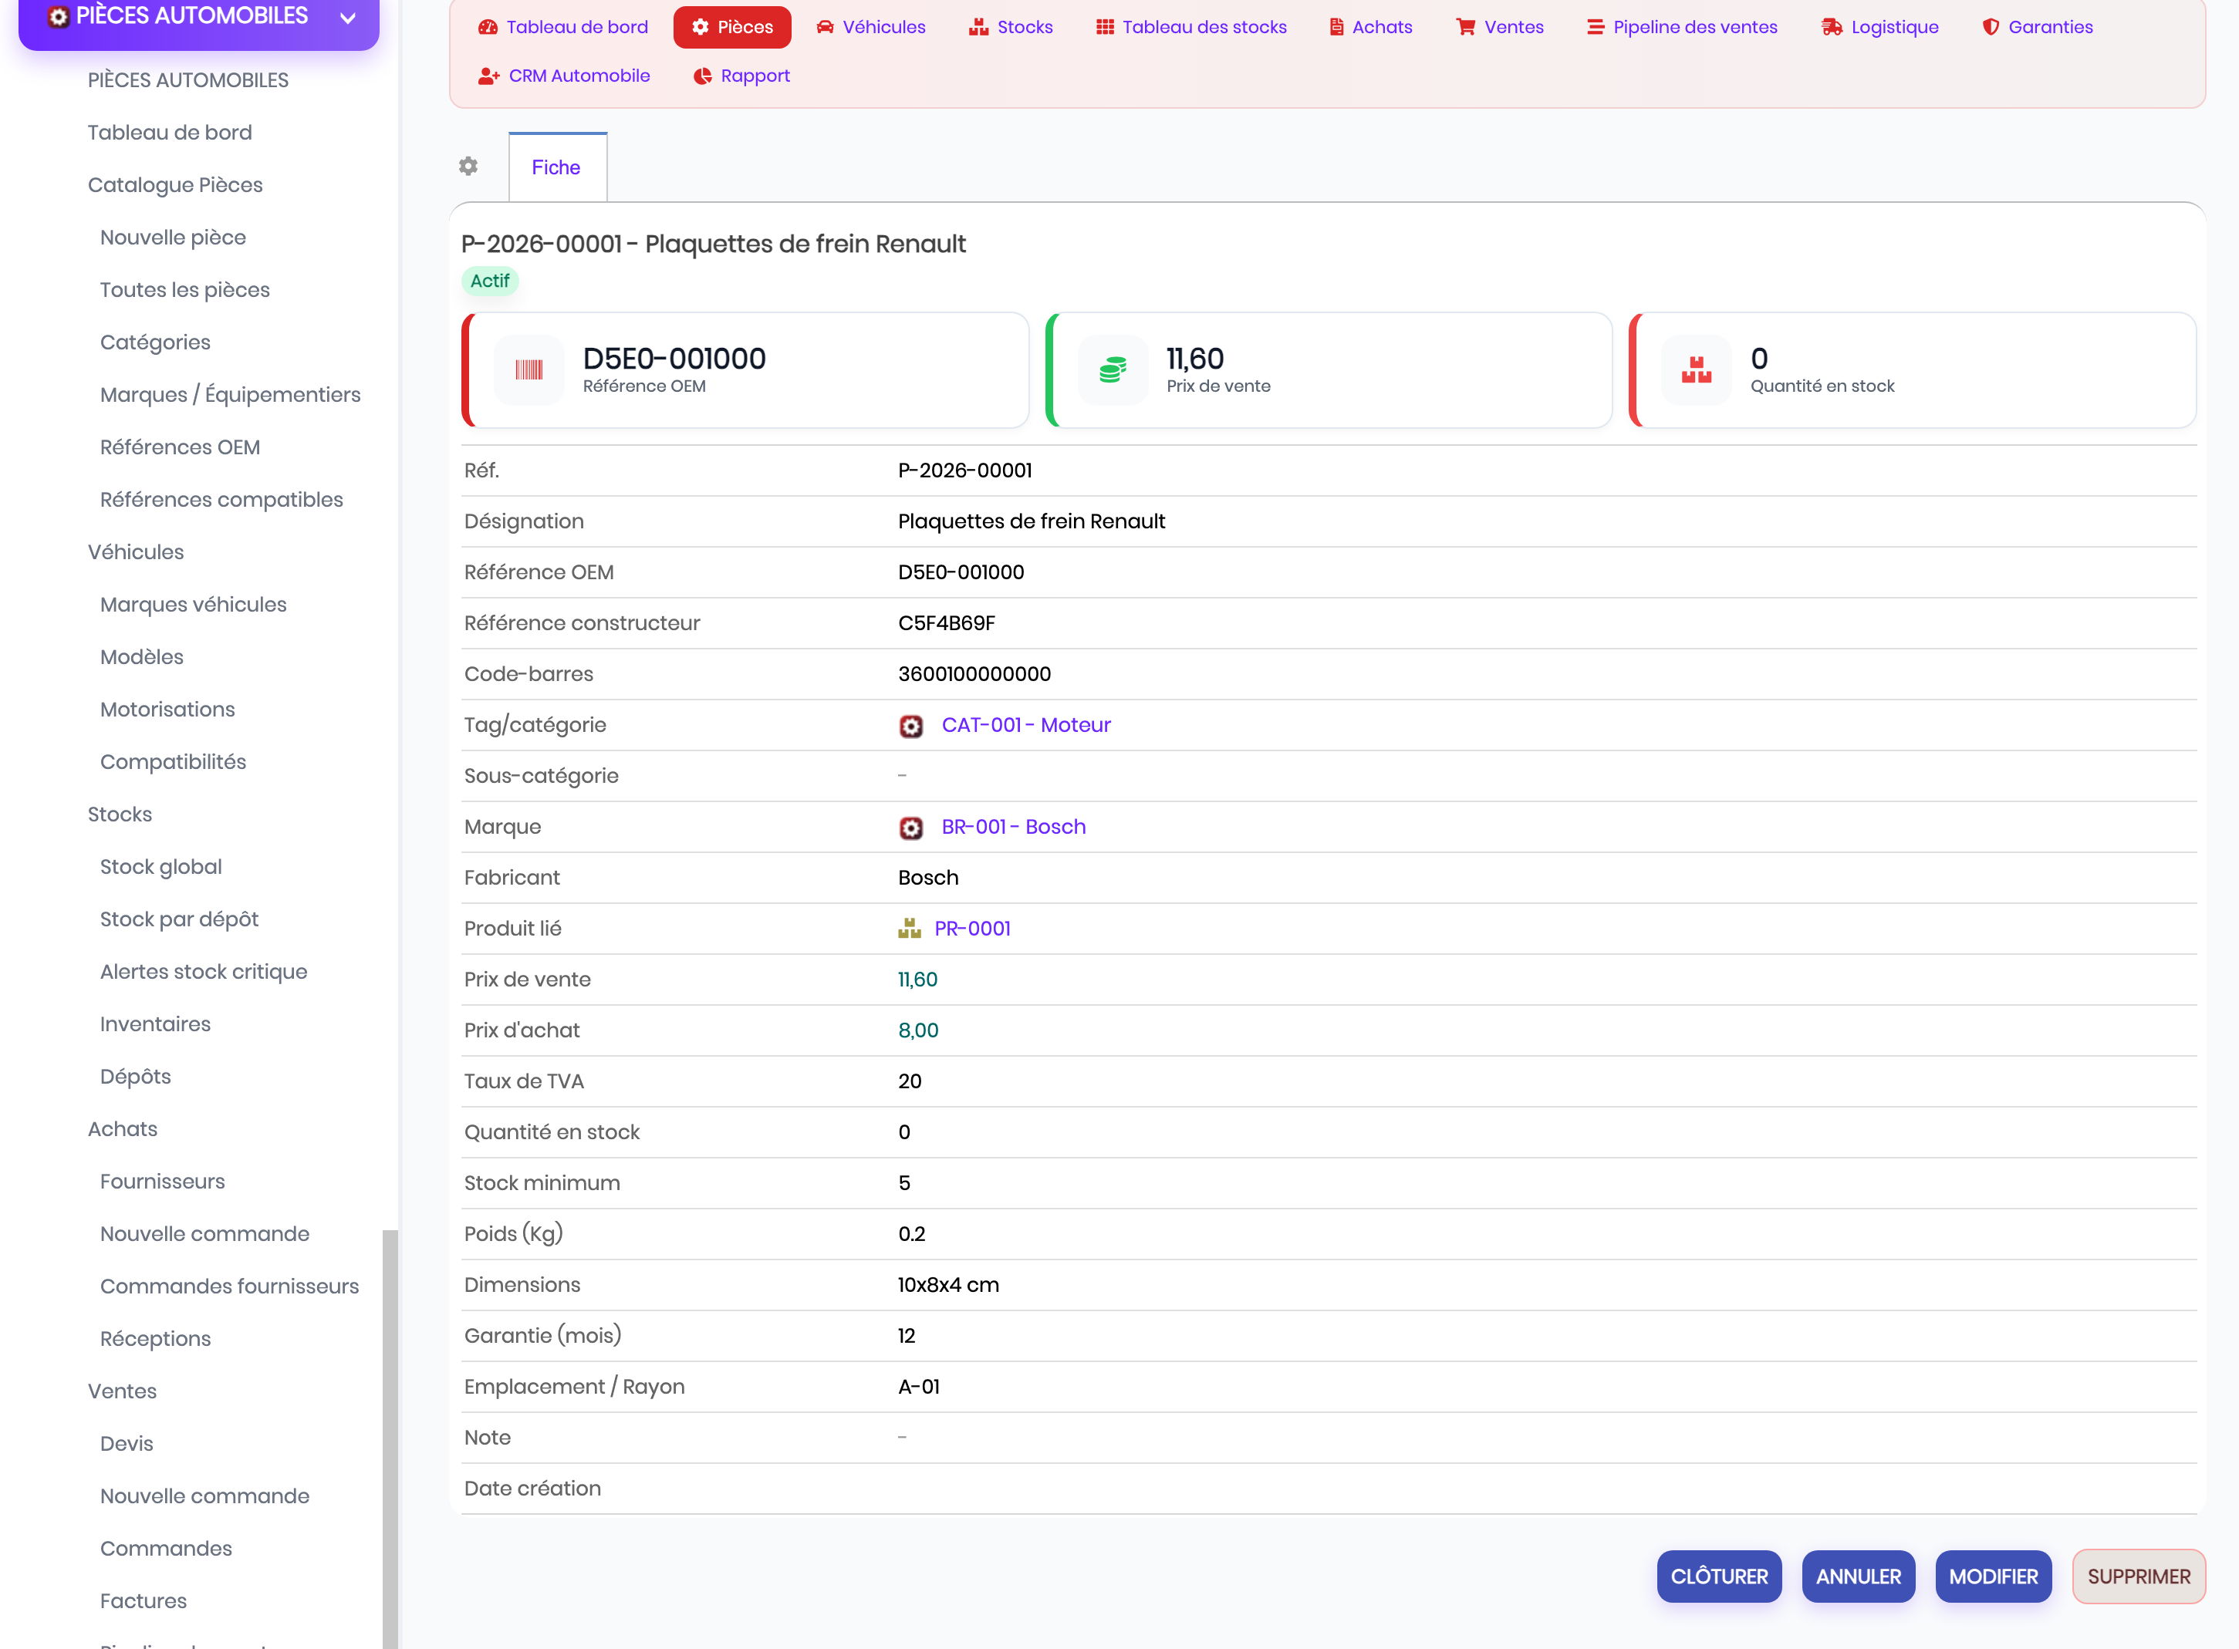Screen dimensions: 2239x1649
Task: Click the barcode icon in Référence OEM card
Action: click(529, 370)
